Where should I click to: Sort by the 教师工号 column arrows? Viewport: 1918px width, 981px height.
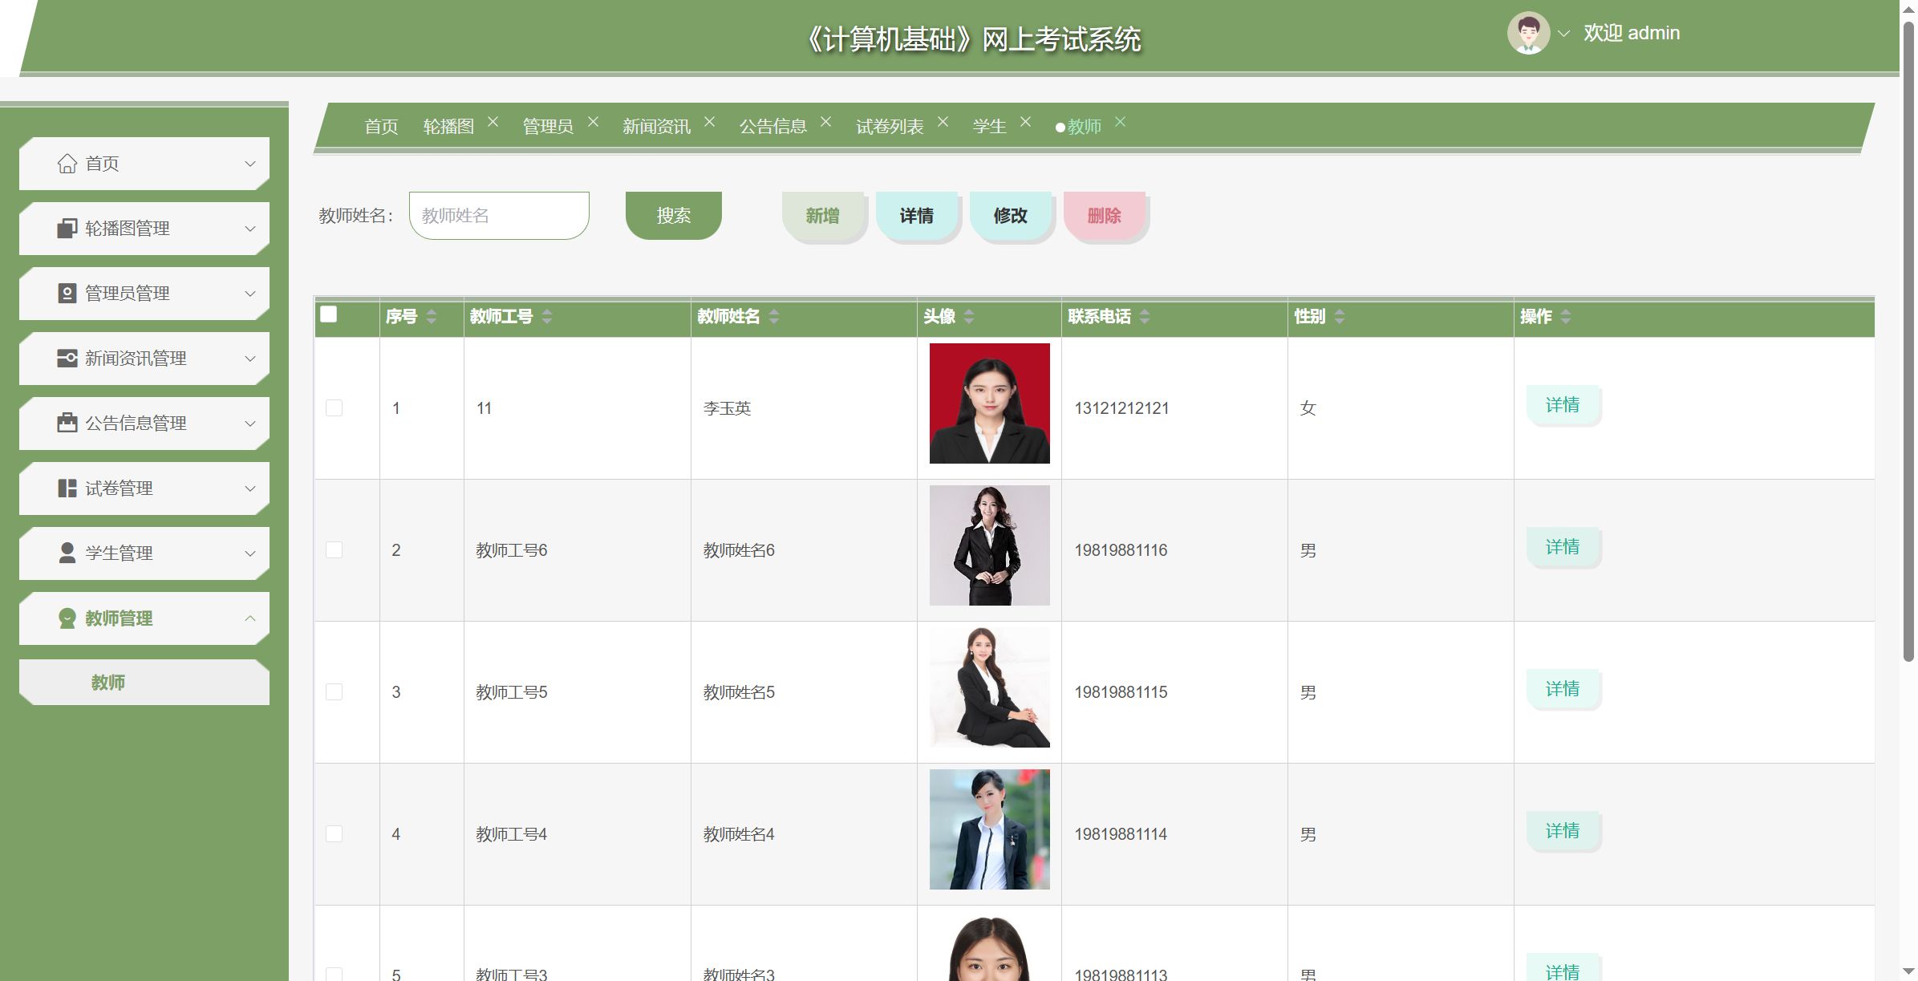547,317
